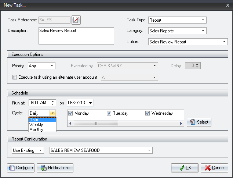This screenshot has height=178, width=233.
Task: Click the days list horizontal scrollbar thumb
Action: point(95,124)
